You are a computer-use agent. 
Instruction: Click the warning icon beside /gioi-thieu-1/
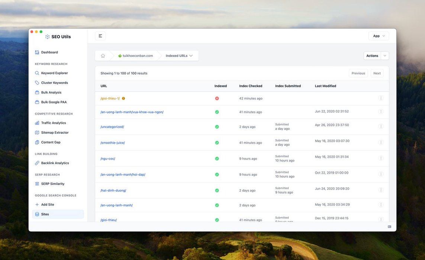click(123, 98)
